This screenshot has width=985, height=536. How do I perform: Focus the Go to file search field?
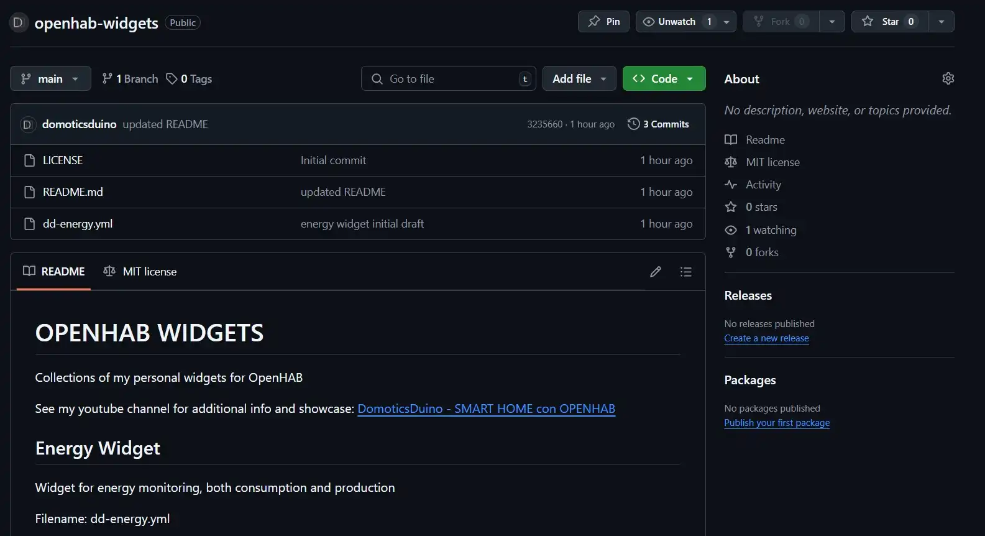(448, 79)
